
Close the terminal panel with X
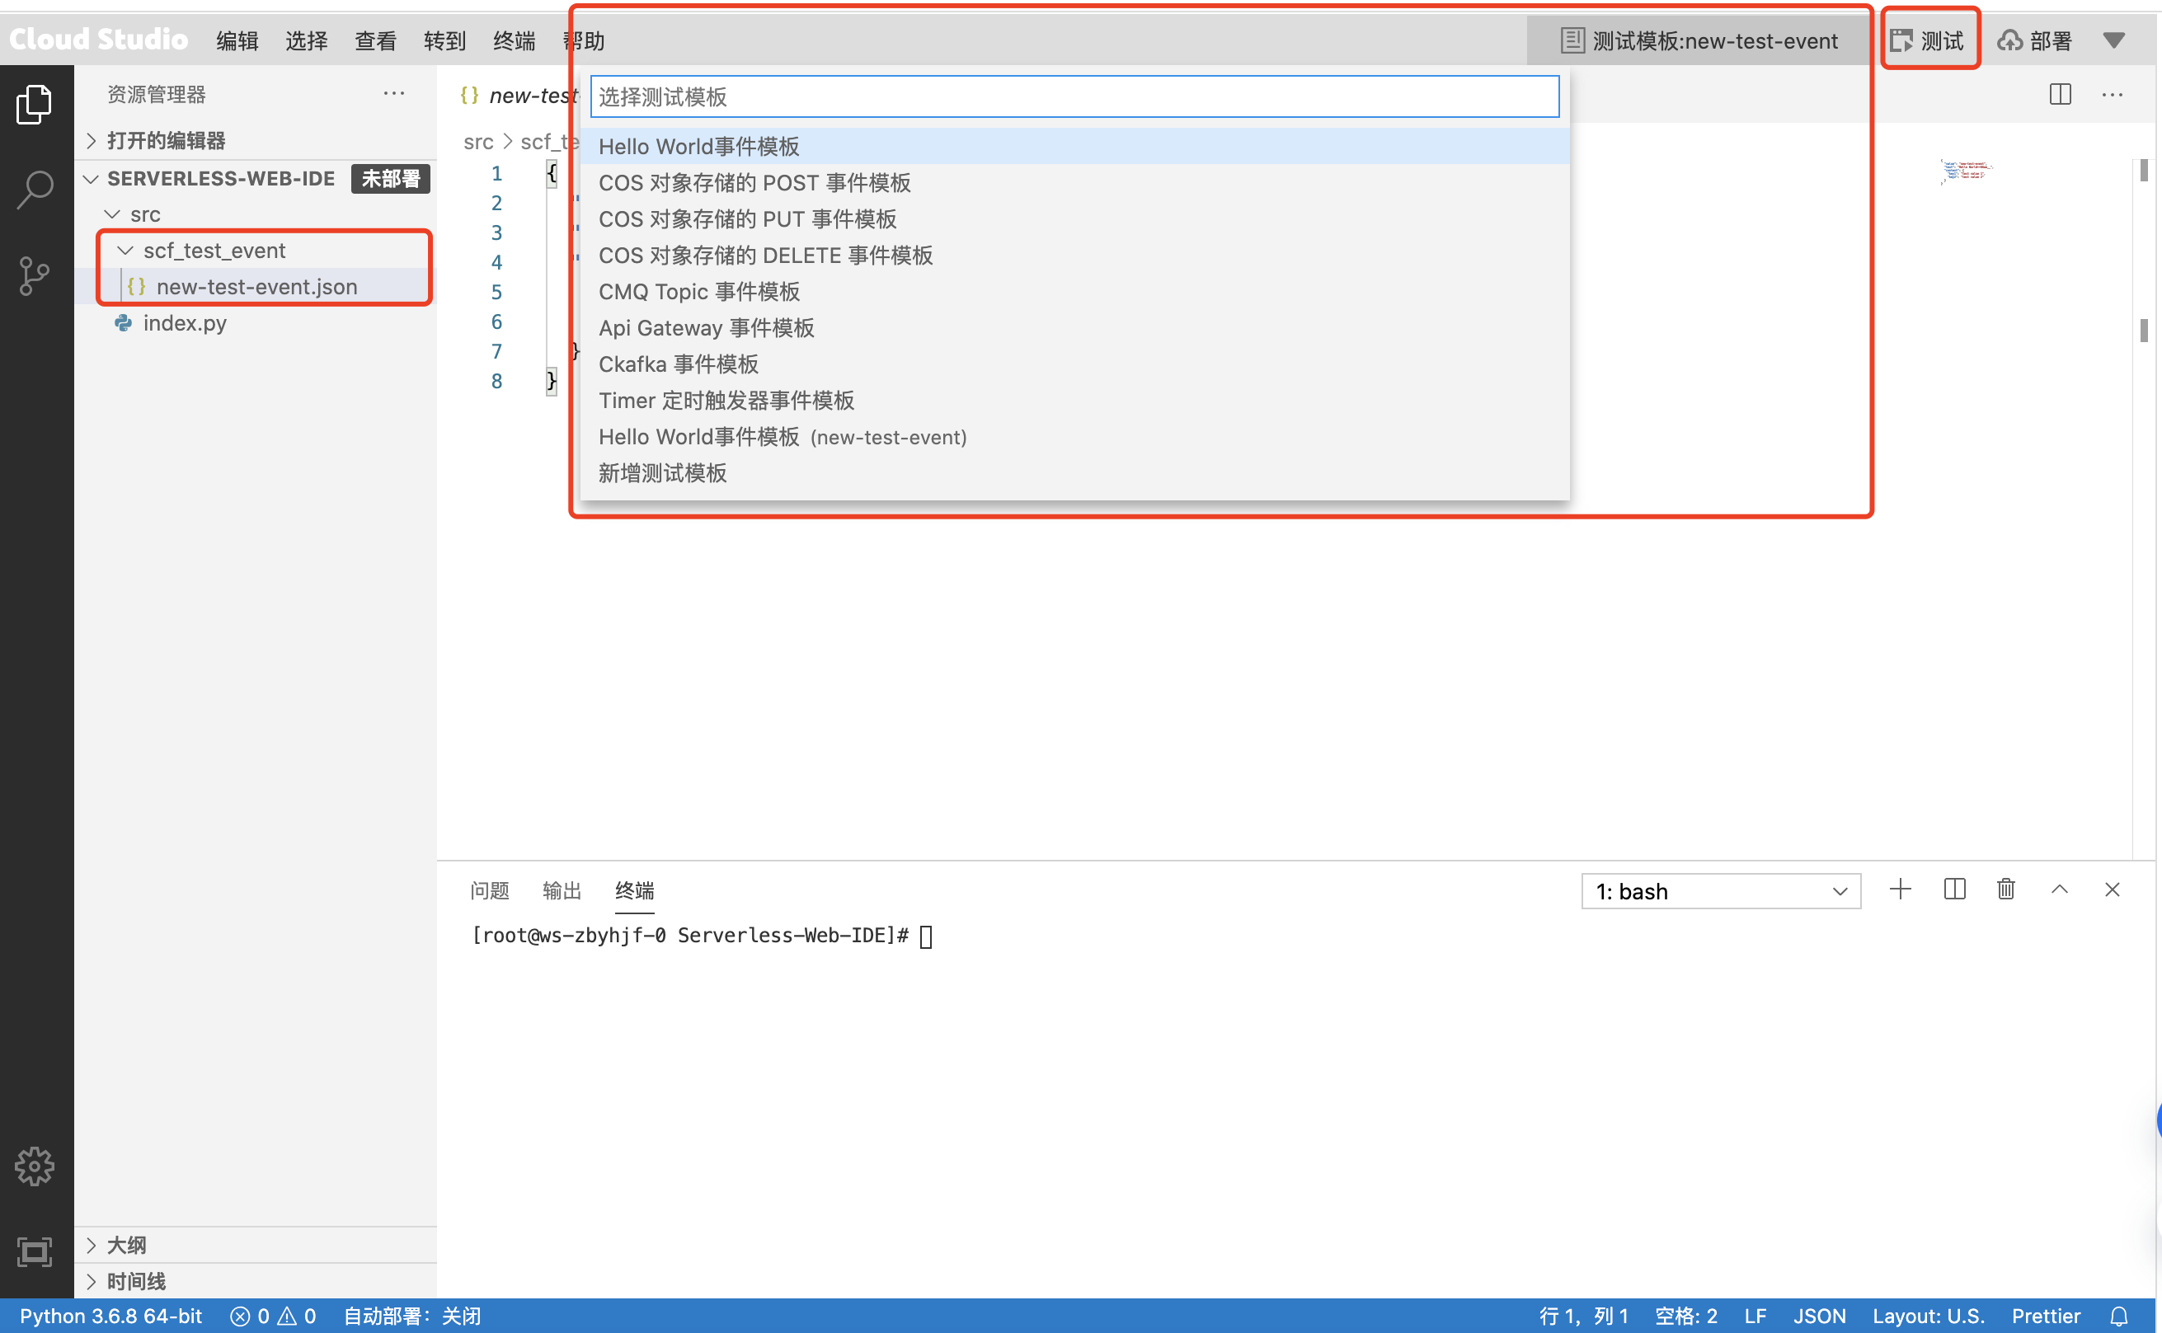click(2112, 889)
